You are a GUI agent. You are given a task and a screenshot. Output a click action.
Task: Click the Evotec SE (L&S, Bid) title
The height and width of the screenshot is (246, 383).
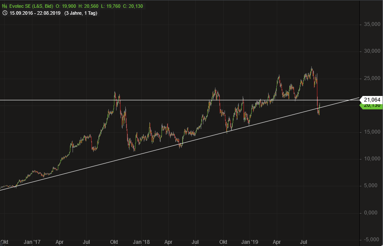tap(31, 6)
